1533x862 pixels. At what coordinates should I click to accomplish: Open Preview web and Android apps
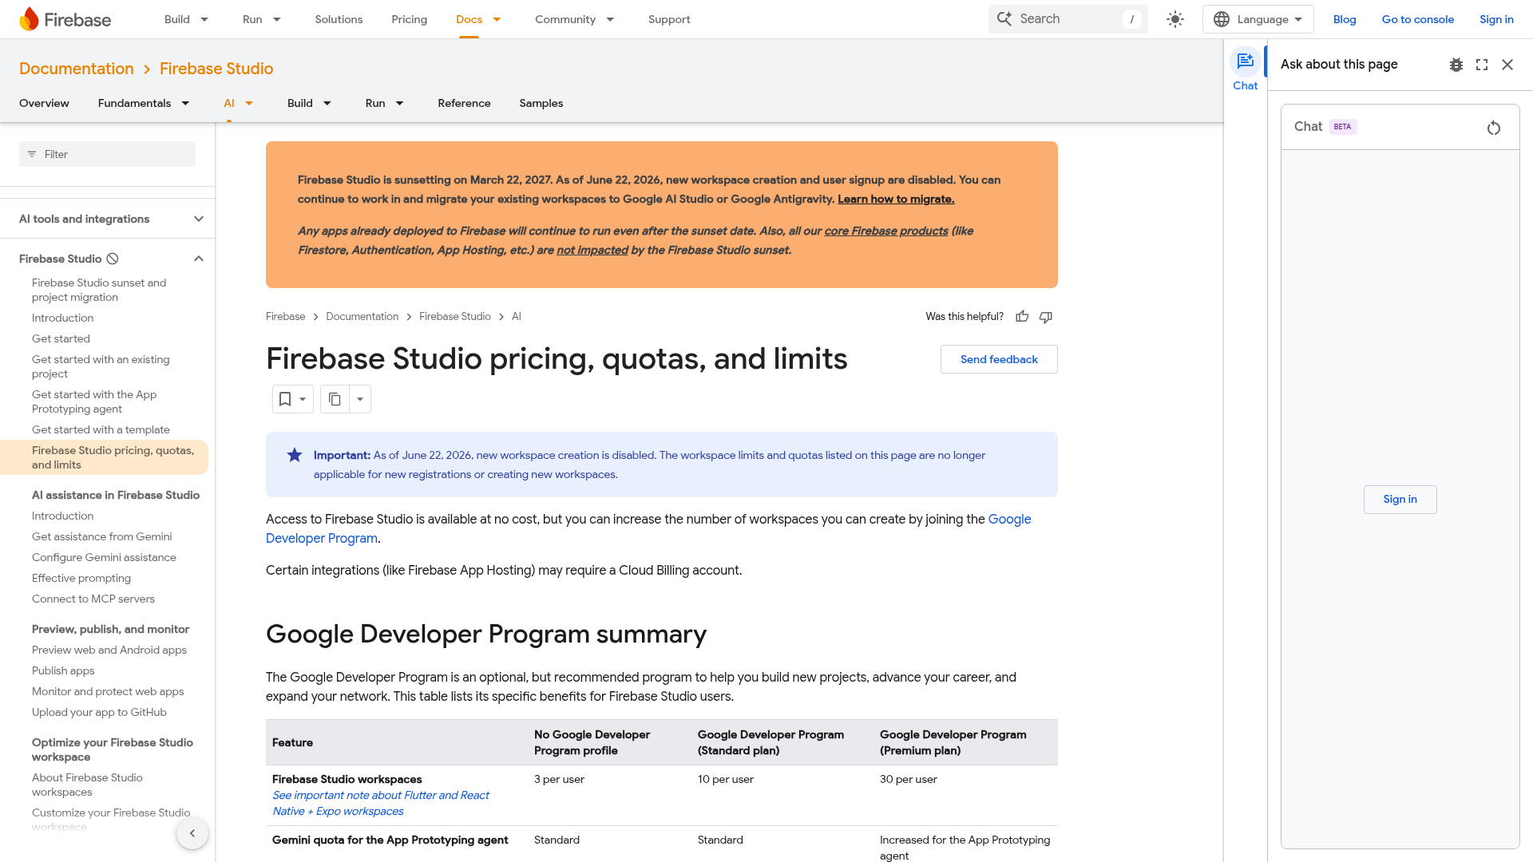coord(109,650)
